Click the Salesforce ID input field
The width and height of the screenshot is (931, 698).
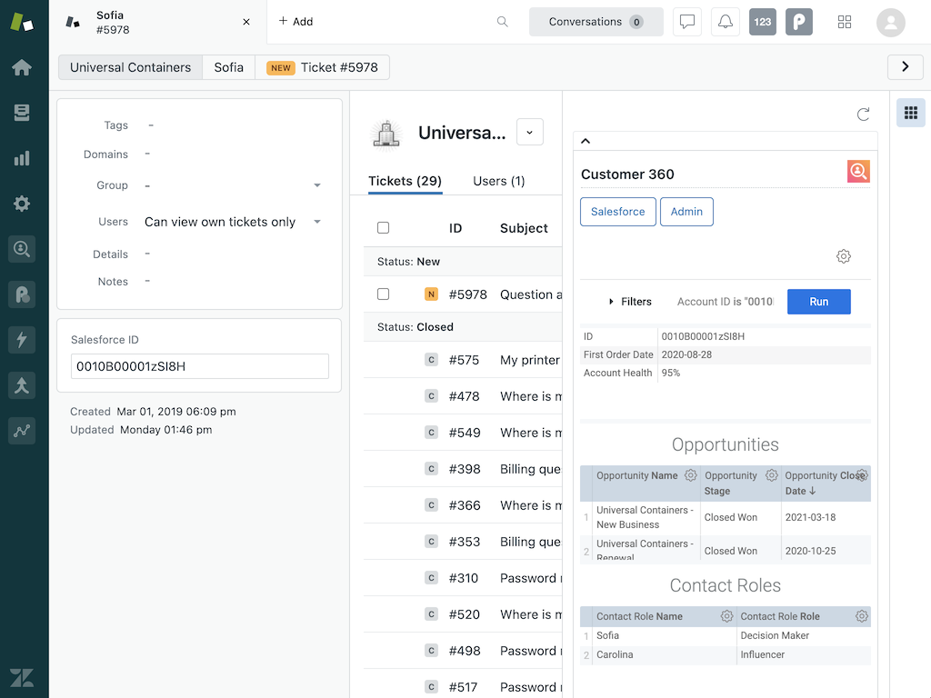[x=199, y=366]
